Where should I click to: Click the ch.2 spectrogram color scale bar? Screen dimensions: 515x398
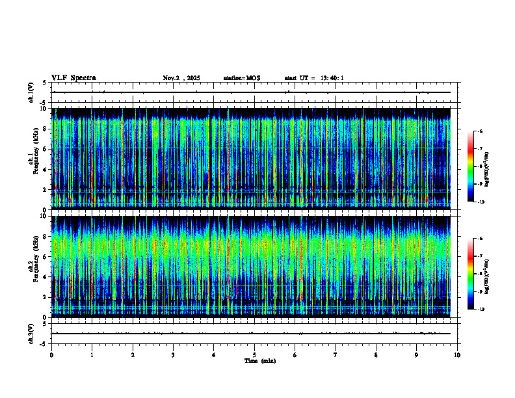point(470,274)
